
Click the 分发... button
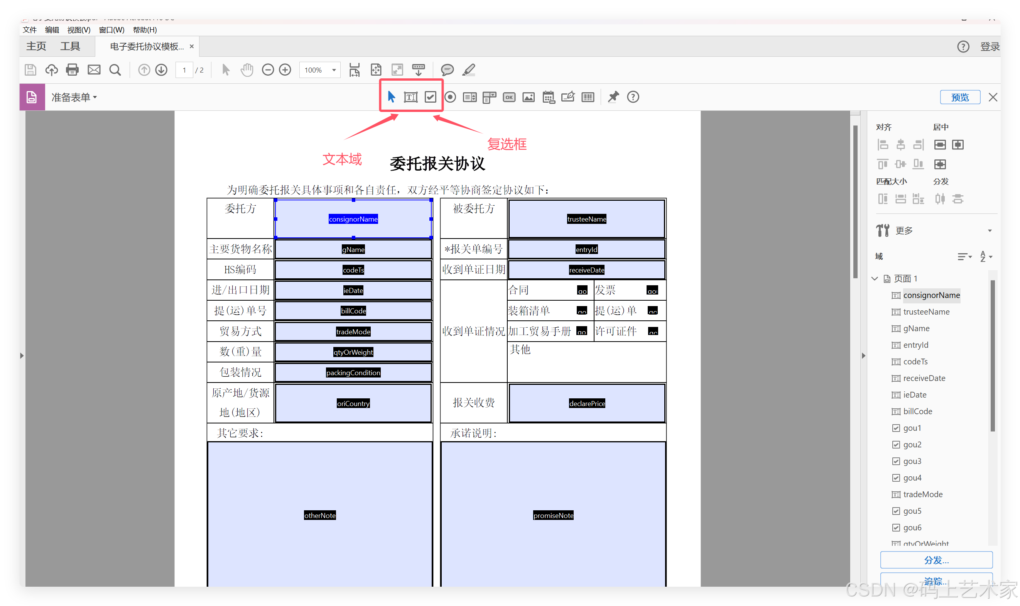(936, 560)
